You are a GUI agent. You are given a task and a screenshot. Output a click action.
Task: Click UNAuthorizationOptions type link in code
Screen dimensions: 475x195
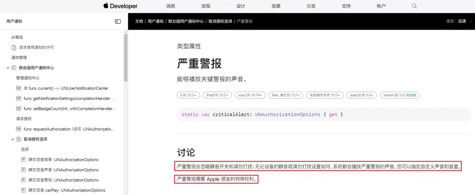click(288, 115)
